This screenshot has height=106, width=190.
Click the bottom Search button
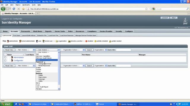tap(89, 66)
